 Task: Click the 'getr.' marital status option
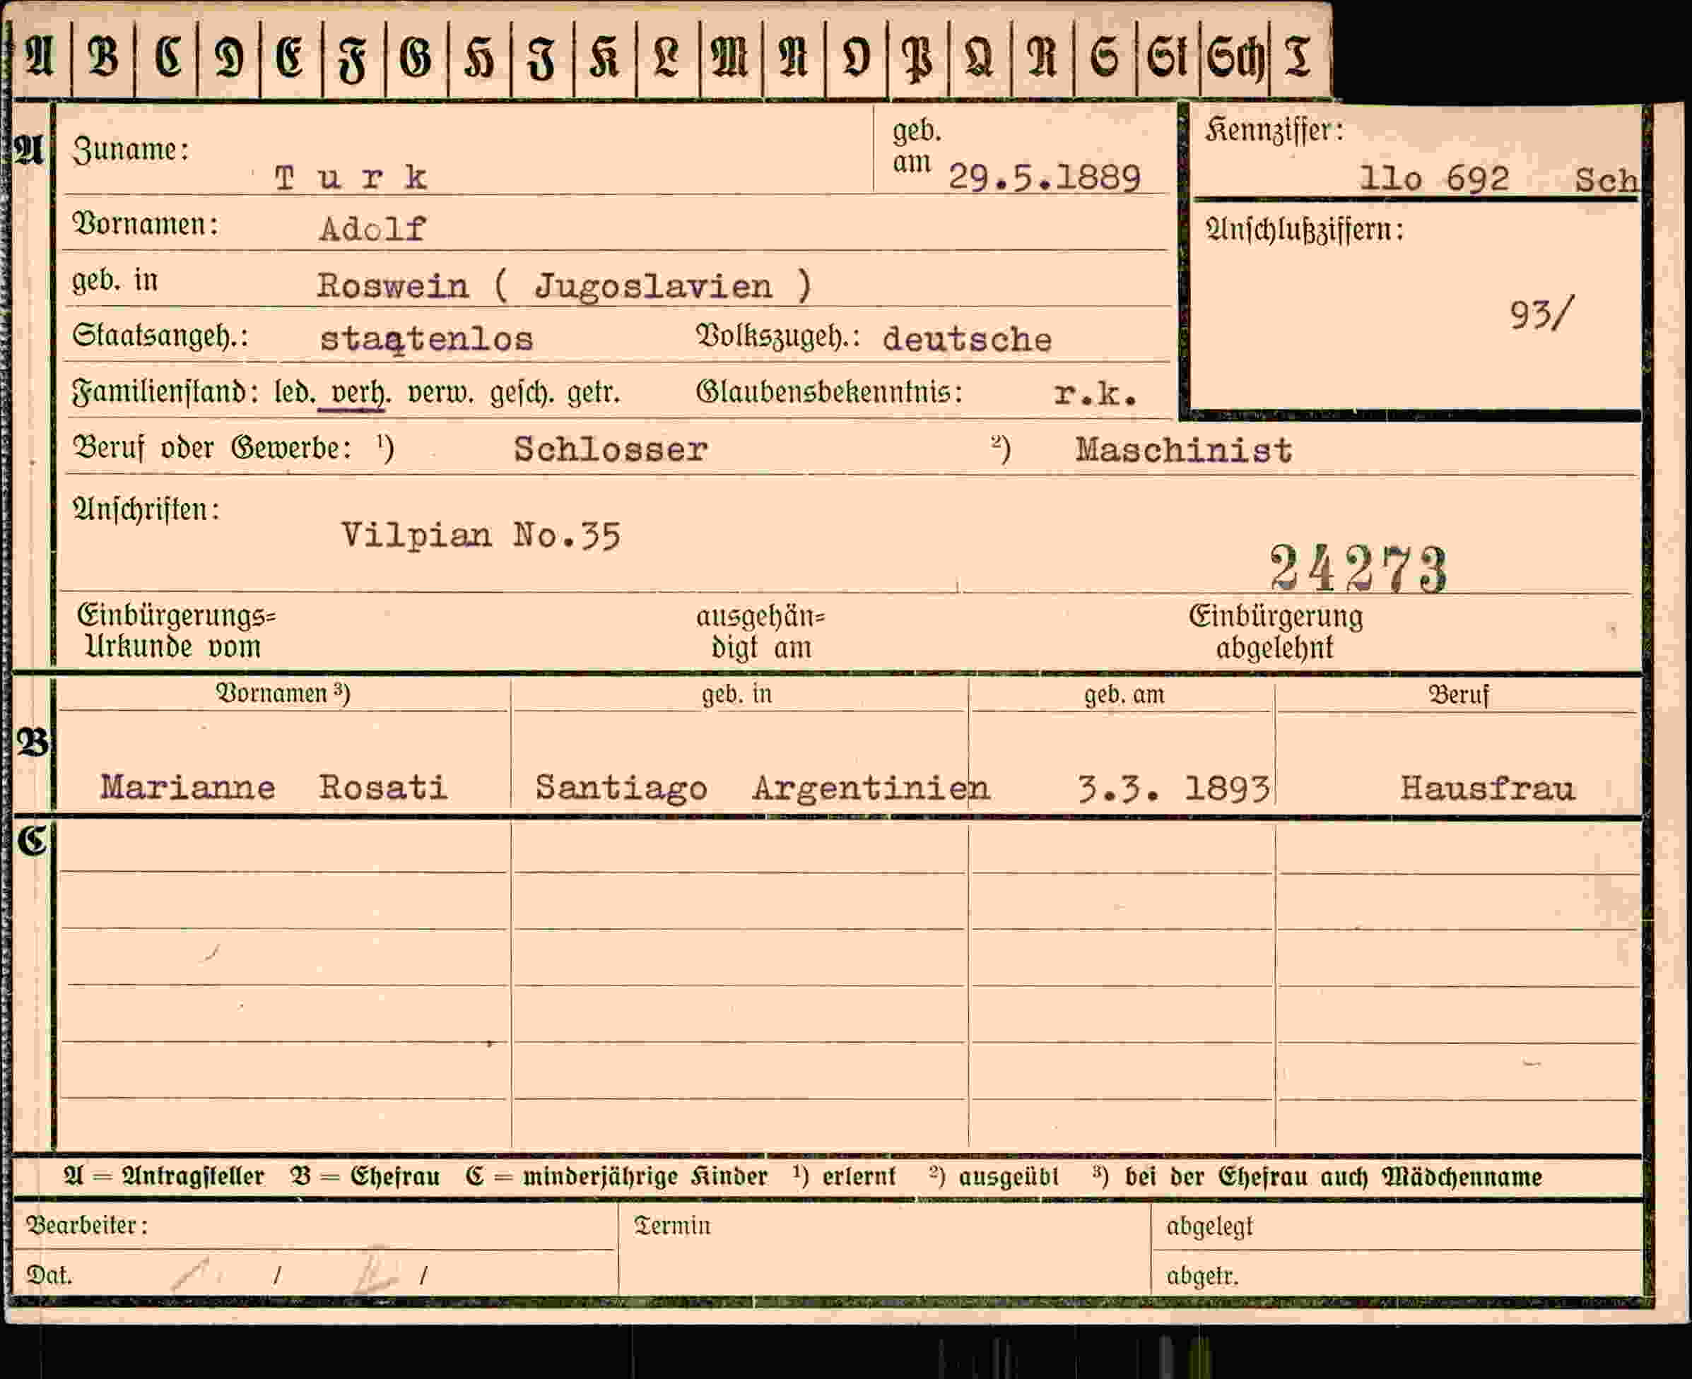pos(594,392)
